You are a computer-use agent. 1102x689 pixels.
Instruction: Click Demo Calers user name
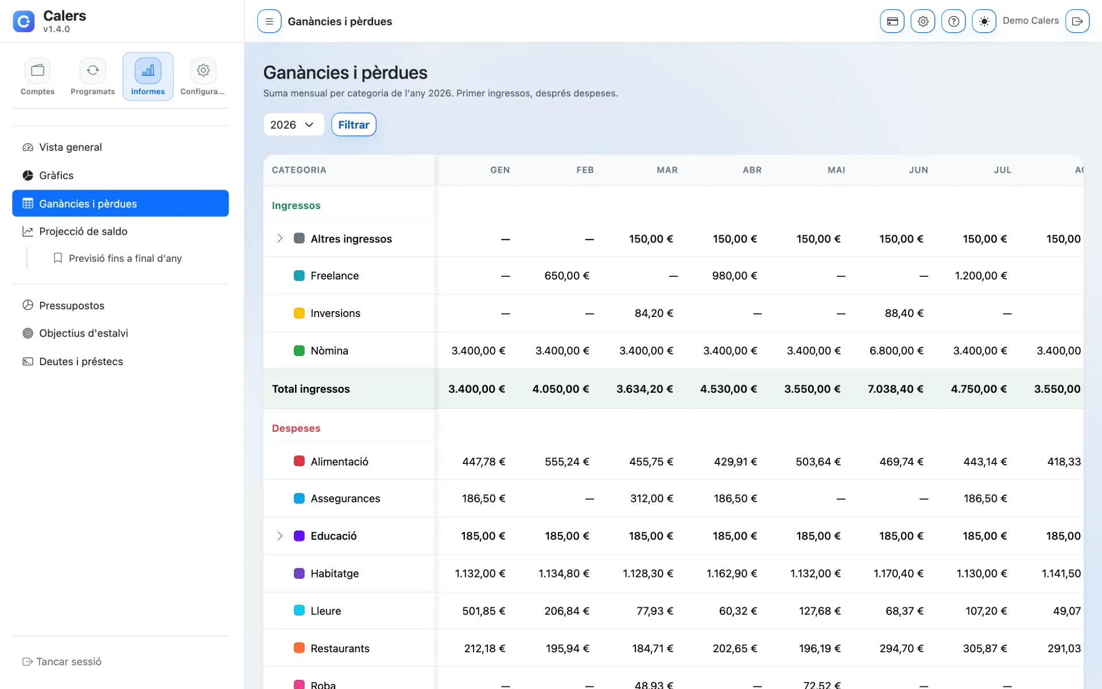[1030, 21]
